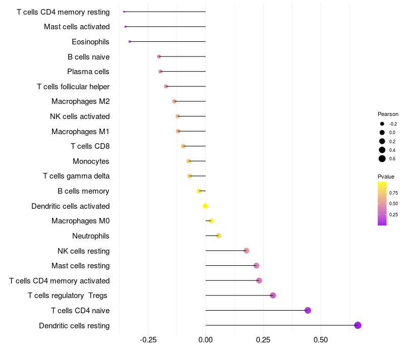Click the Pearson legend title

tap(388, 114)
